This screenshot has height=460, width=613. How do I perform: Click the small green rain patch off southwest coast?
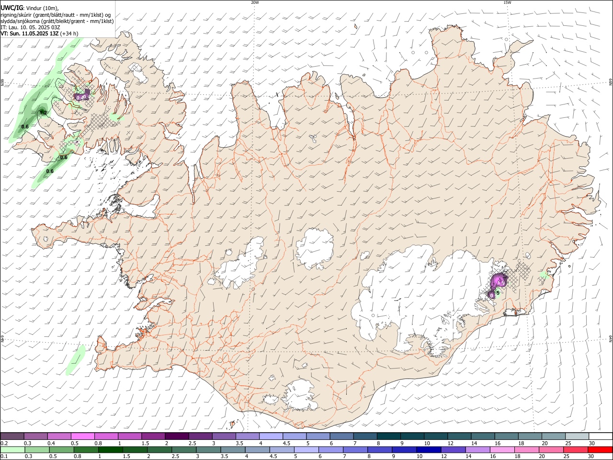click(x=76, y=359)
